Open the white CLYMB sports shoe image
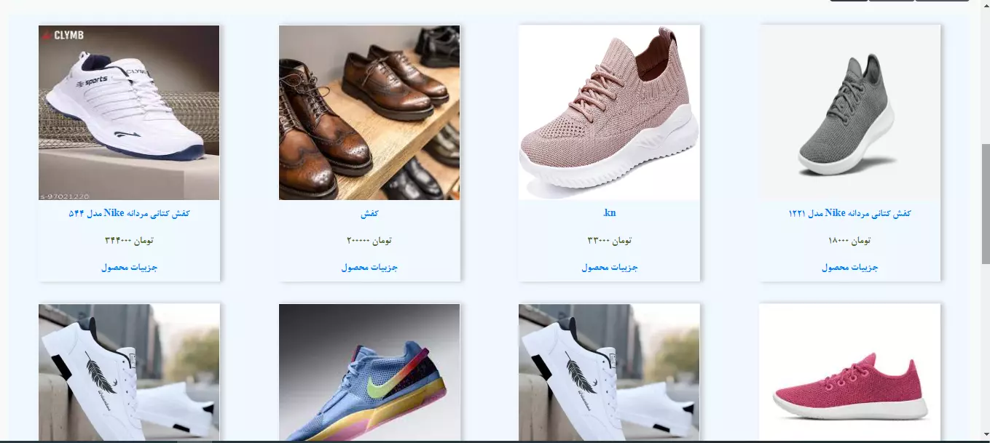 coord(129,113)
